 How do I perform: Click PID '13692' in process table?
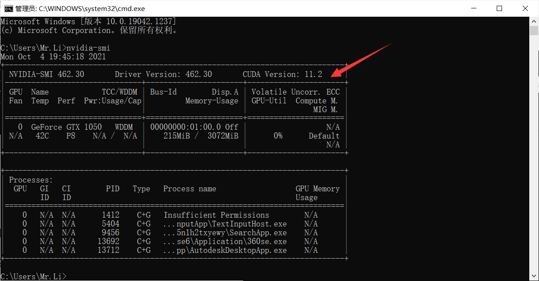coord(108,241)
